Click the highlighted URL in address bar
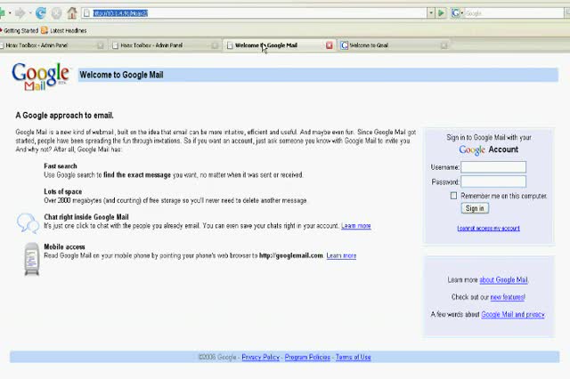Screen dimensions: 570x379 point(120,13)
